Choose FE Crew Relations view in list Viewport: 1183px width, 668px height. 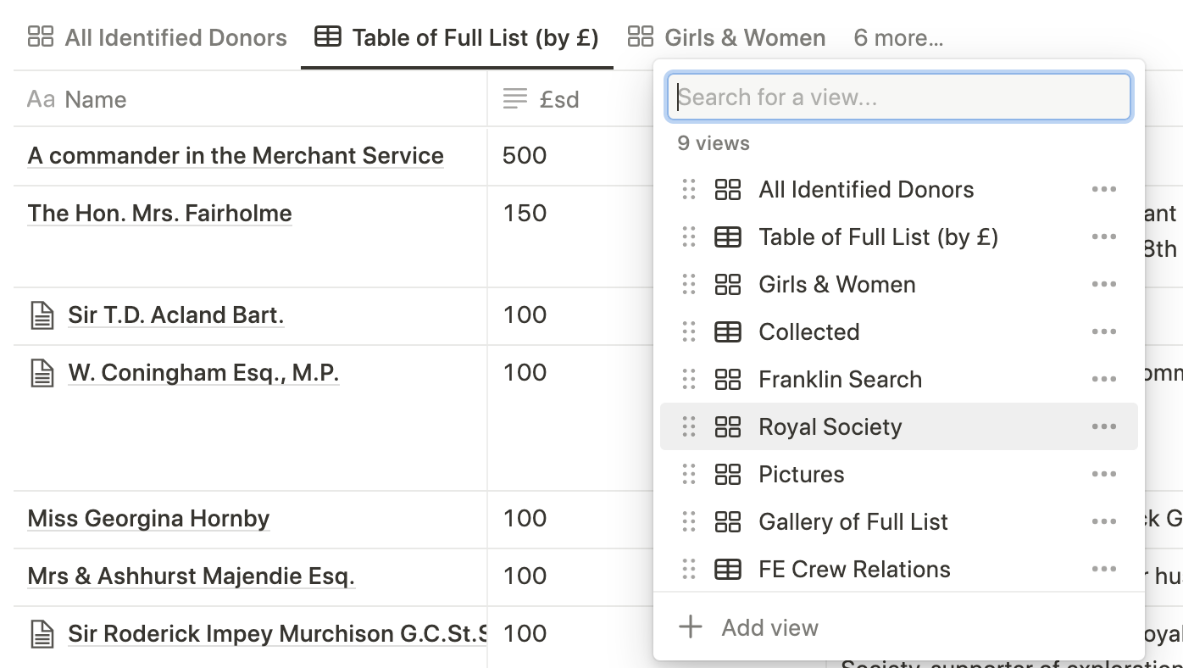(x=854, y=569)
